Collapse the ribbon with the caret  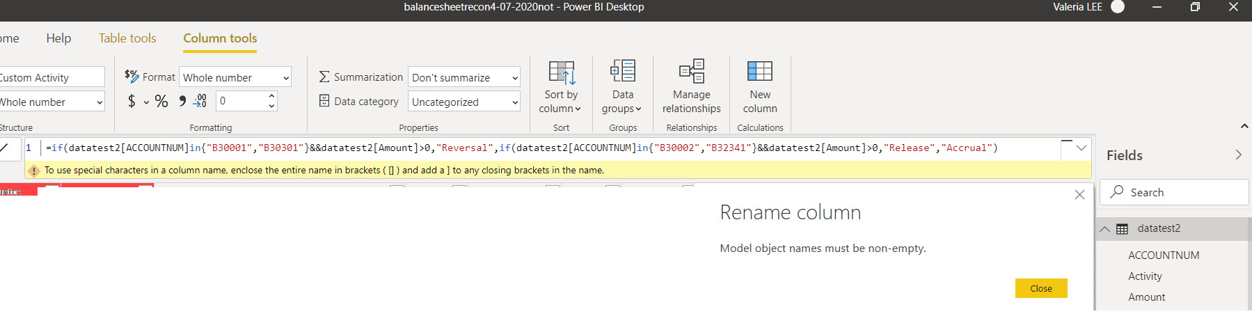pos(1244,126)
